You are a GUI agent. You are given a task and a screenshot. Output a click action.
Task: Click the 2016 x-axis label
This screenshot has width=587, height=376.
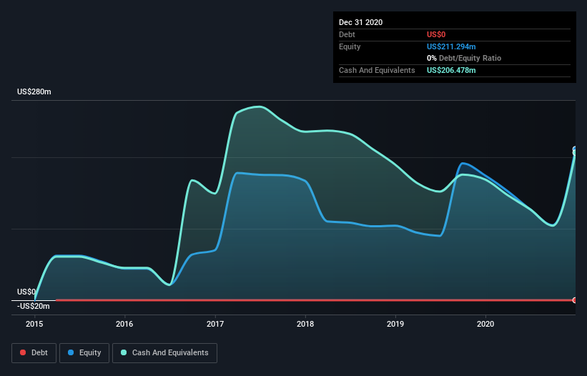pyautogui.click(x=124, y=324)
